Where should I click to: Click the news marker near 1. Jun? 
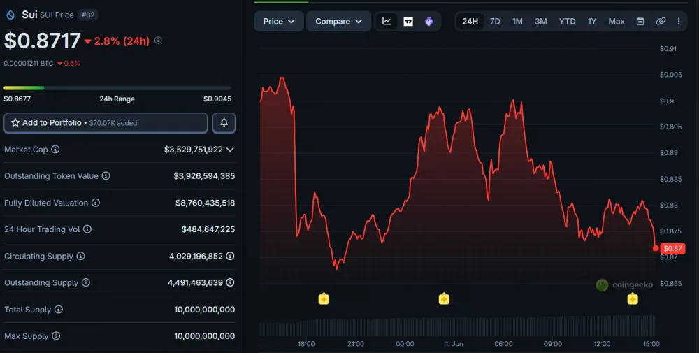click(x=444, y=298)
